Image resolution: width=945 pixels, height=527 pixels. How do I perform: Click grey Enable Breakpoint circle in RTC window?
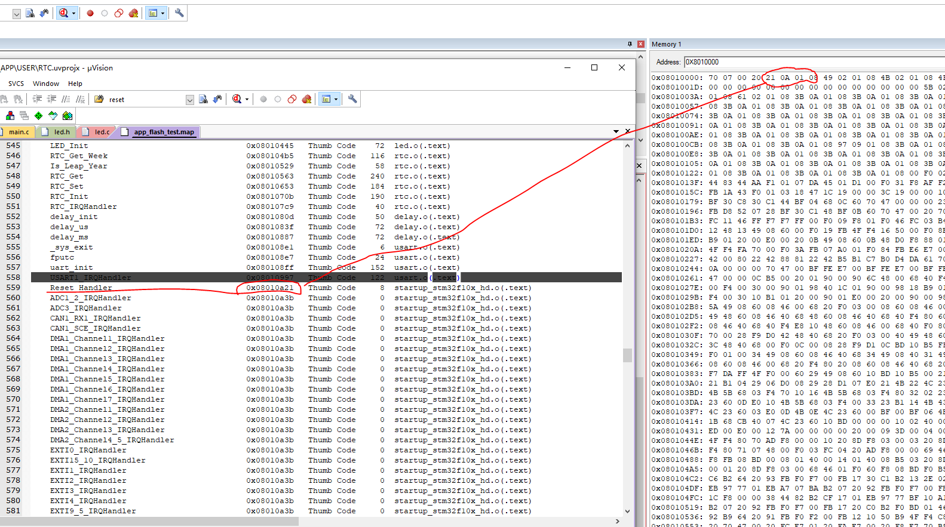[x=278, y=99]
